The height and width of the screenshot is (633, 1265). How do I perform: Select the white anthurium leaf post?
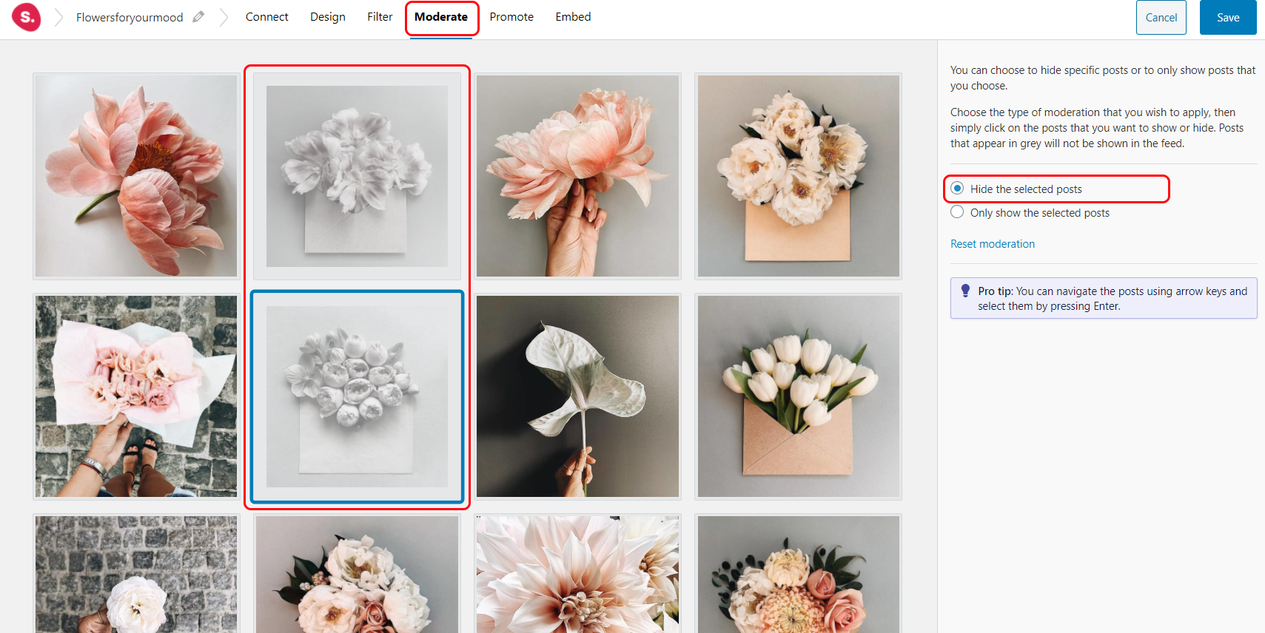(577, 396)
